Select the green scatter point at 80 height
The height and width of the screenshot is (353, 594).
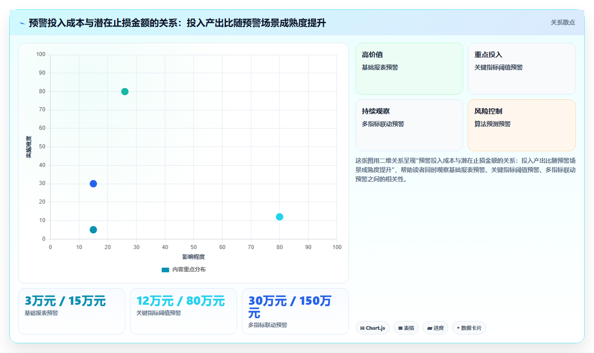[x=125, y=91]
